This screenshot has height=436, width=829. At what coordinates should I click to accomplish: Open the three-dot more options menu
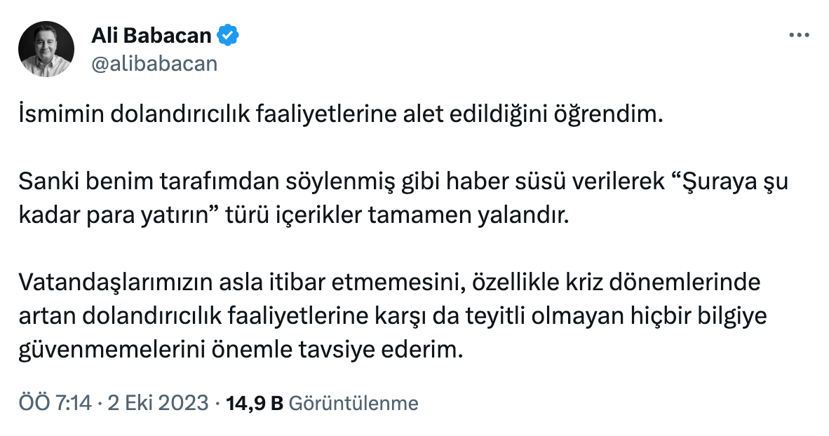(799, 36)
